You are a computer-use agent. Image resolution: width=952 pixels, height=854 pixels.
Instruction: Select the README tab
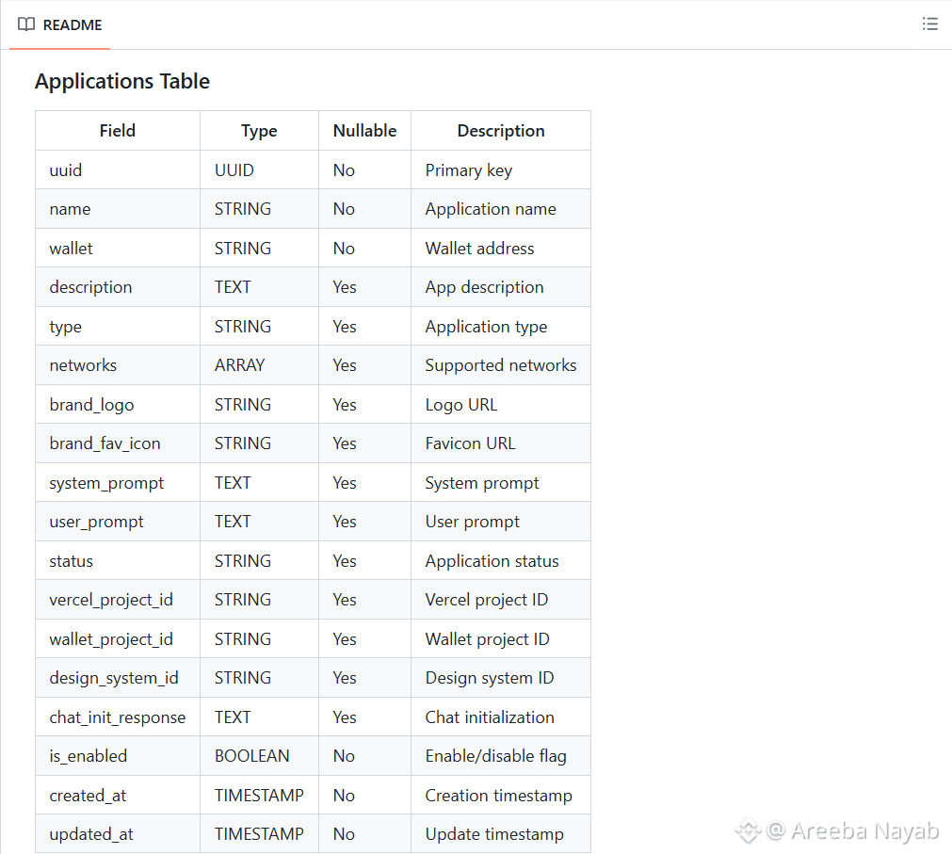(59, 24)
